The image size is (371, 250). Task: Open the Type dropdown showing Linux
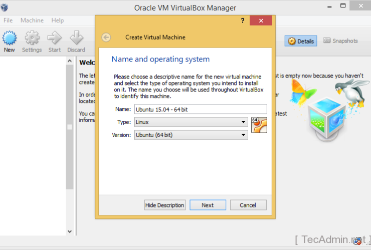point(191,121)
